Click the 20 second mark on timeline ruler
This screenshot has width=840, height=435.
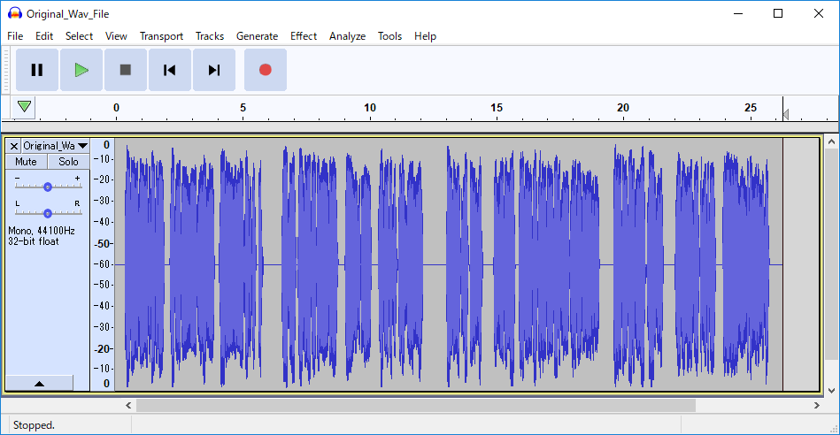(623, 108)
